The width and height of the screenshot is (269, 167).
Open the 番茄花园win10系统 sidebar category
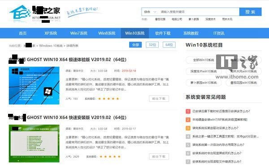click(x=243, y=83)
